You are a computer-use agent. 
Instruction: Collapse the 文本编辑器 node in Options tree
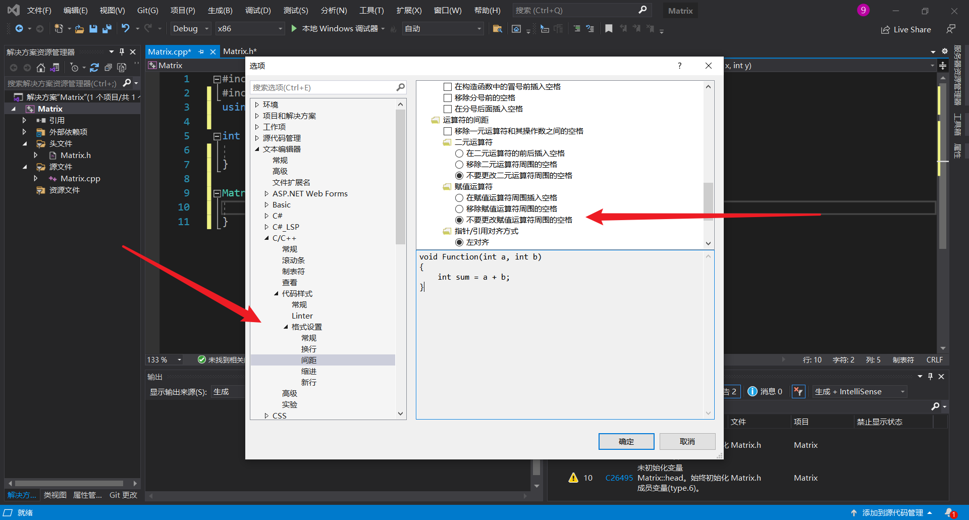tap(257, 149)
